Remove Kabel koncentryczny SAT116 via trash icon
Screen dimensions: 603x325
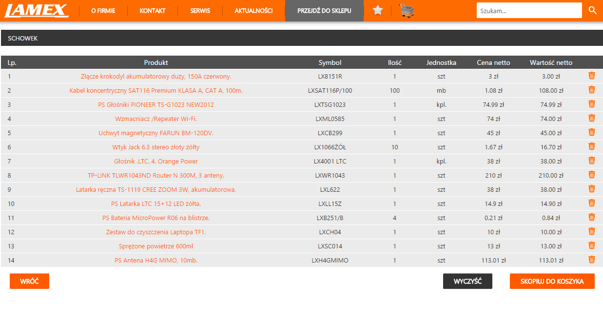(592, 90)
